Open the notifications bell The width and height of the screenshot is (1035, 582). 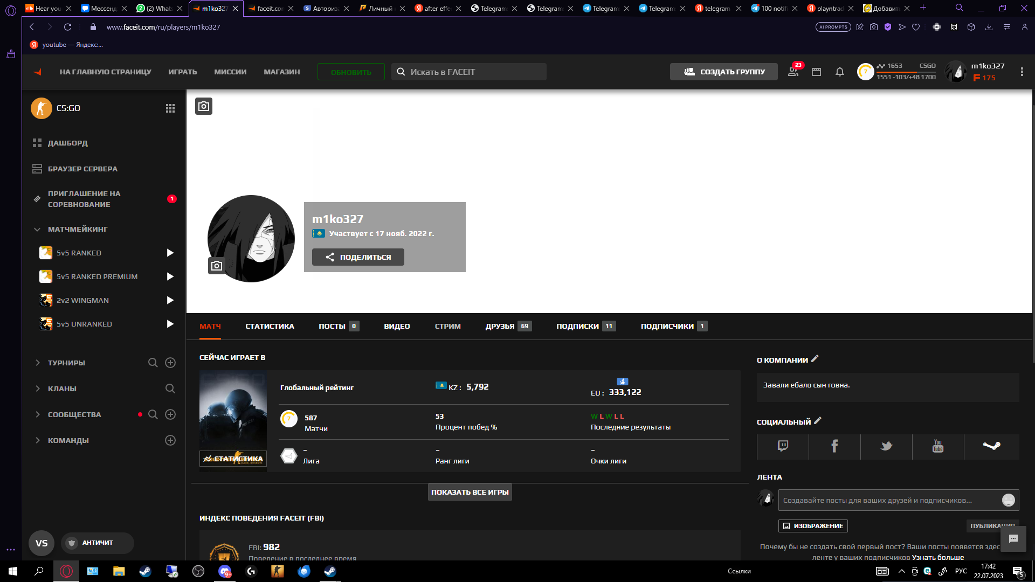(x=839, y=72)
